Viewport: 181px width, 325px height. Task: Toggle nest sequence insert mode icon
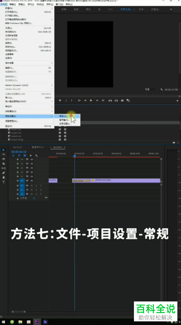(13, 155)
